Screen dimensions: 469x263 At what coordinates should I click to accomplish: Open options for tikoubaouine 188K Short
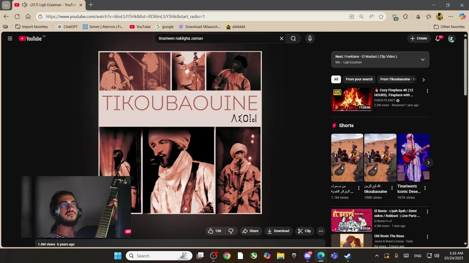[x=392, y=188]
